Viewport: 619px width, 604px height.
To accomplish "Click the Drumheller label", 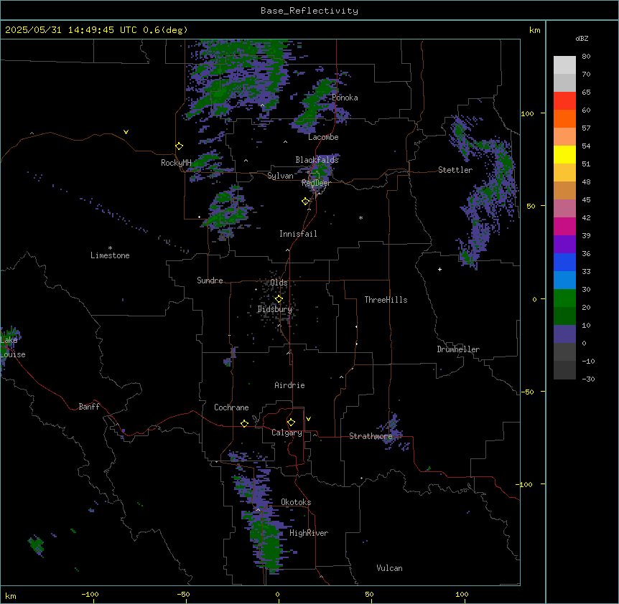I will pyautogui.click(x=458, y=349).
